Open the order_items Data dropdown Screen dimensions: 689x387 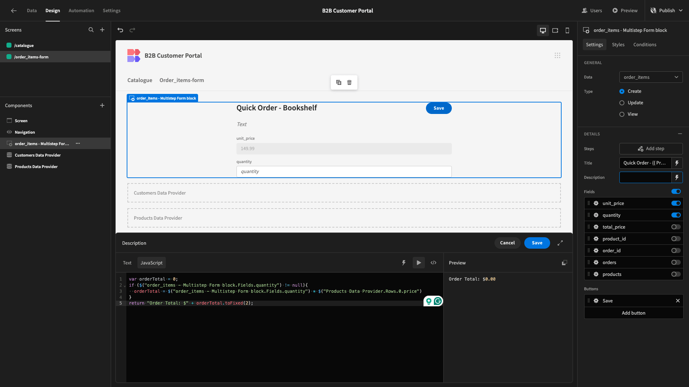(x=651, y=77)
